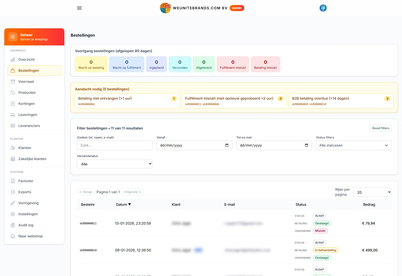Click the Bestelnr column header
The height and width of the screenshot is (276, 402).
coord(88,204)
